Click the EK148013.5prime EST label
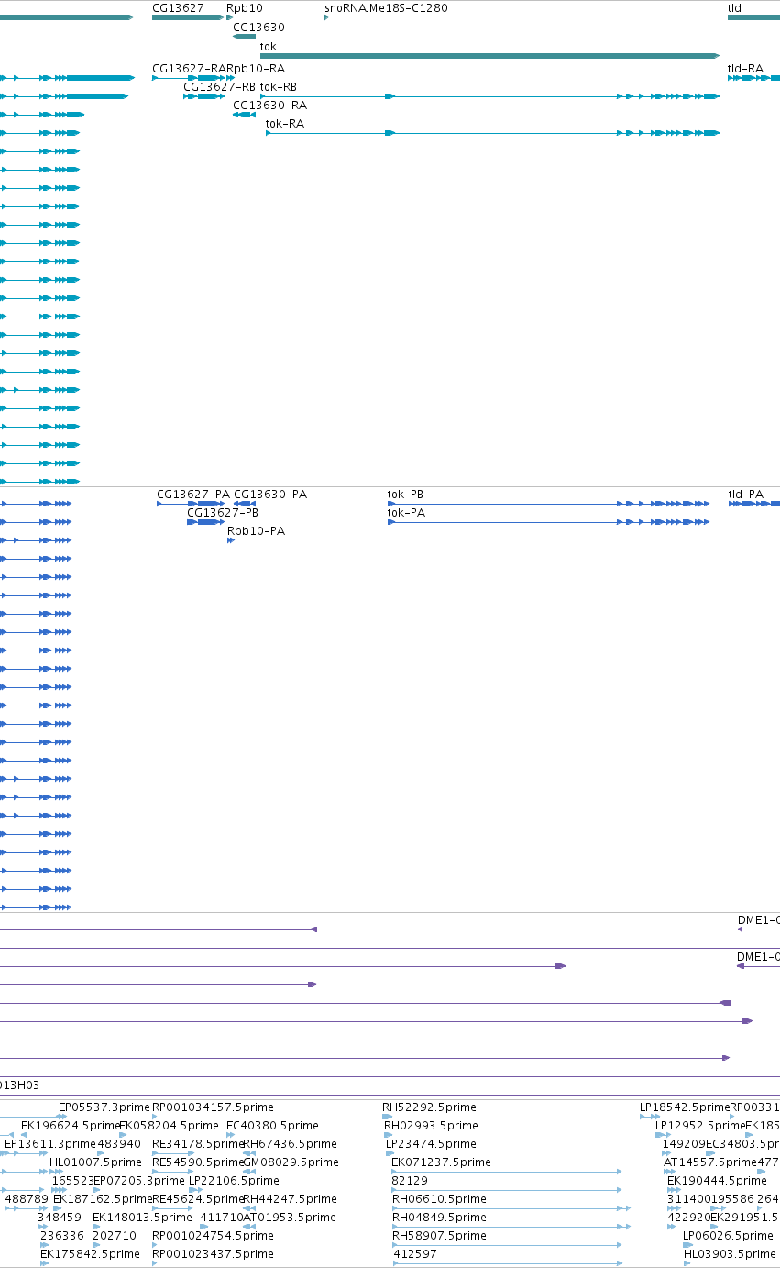Screen dimensions: 780x1268 tap(142, 1217)
